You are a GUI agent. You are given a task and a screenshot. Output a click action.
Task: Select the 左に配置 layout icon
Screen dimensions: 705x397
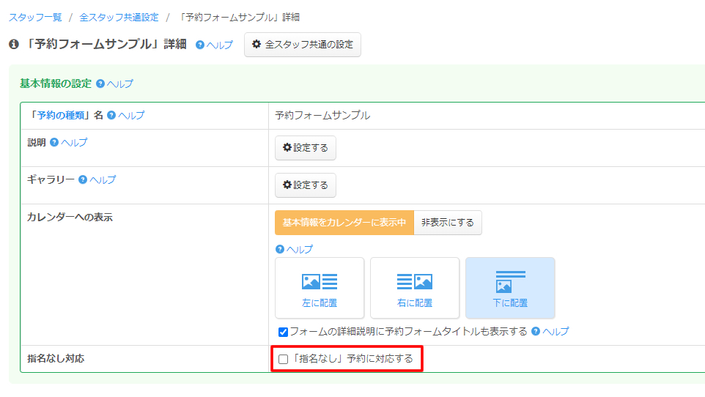[320, 287]
